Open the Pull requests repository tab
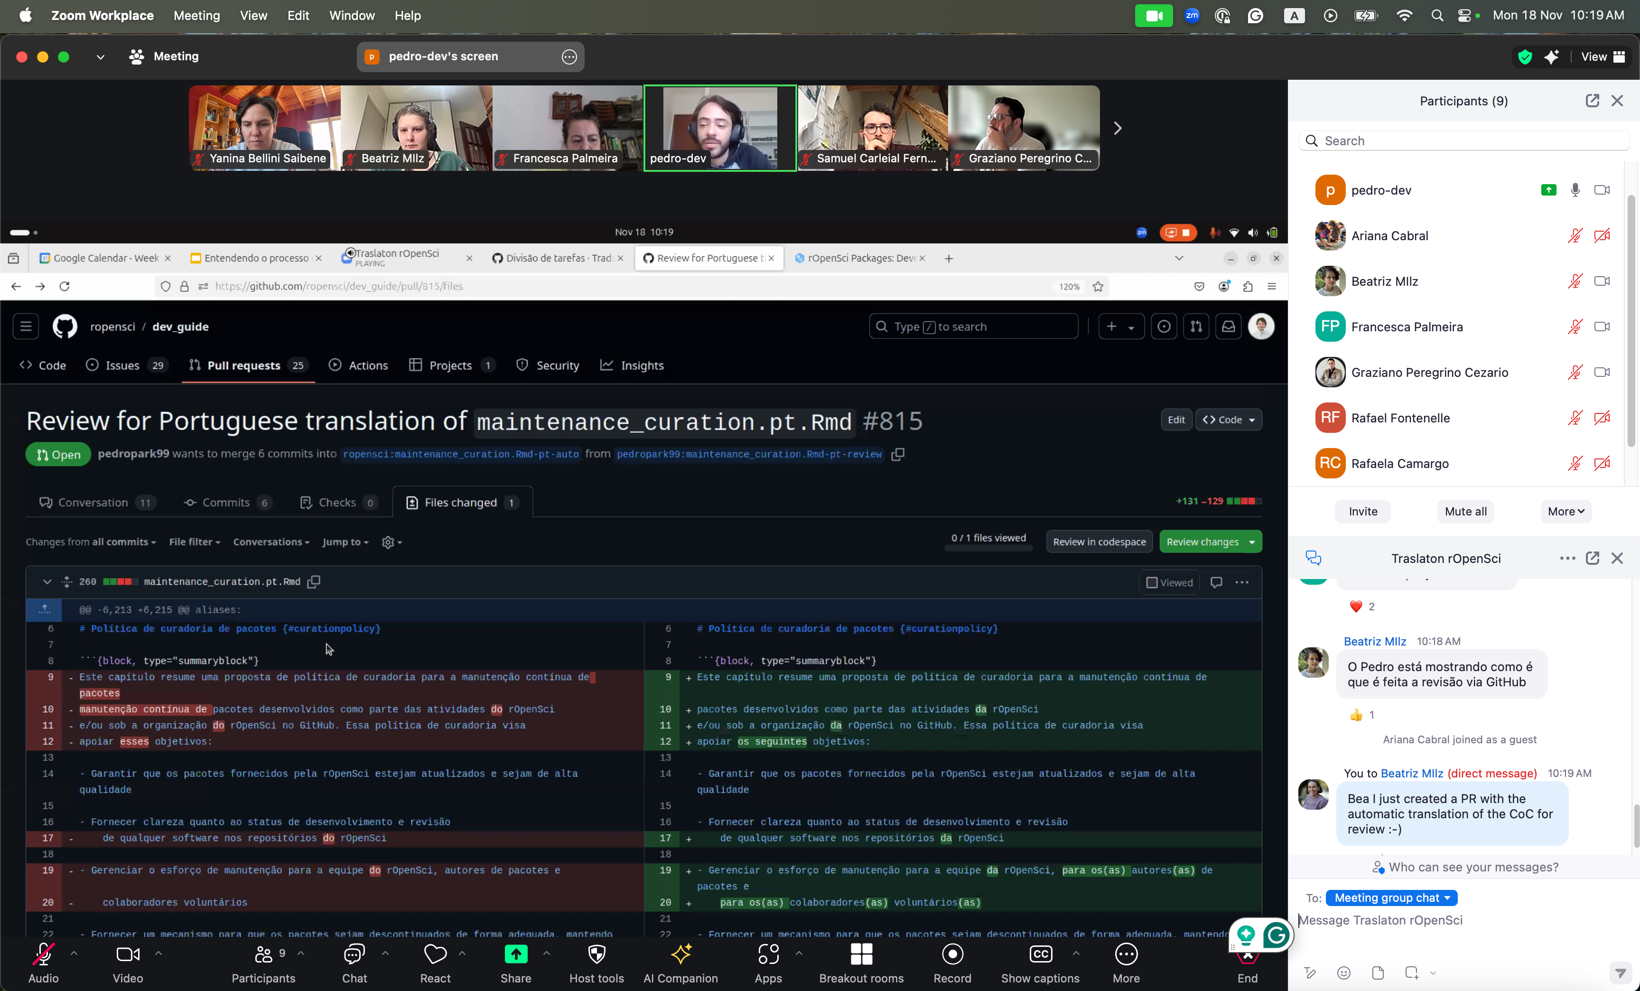 pos(249,365)
